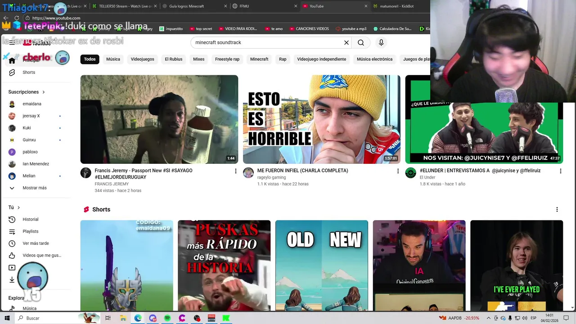Select the Música filter chip
This screenshot has width=576, height=324.
pos(113,59)
